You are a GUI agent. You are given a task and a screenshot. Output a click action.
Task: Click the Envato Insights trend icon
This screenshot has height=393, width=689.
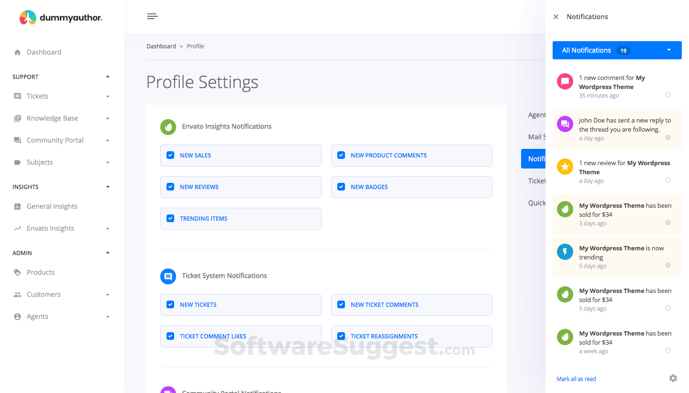point(18,228)
